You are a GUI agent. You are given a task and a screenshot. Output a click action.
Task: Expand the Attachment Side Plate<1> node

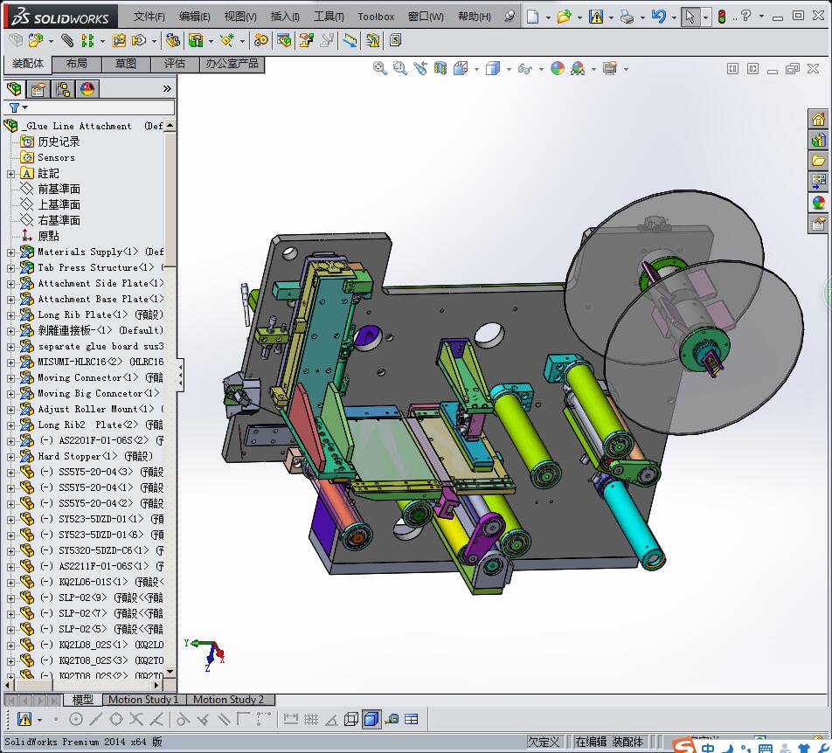(x=10, y=284)
